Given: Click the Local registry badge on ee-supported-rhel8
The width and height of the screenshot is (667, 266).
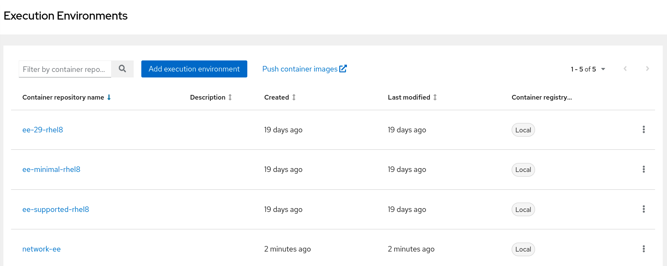Looking at the screenshot, I should [x=523, y=209].
